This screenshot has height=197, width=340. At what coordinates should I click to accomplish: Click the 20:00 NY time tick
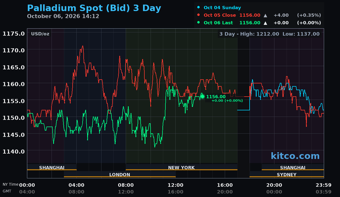274,185
